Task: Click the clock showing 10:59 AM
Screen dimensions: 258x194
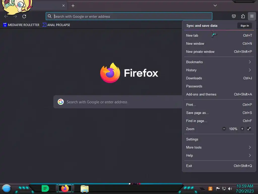Action: pyautogui.click(x=245, y=186)
